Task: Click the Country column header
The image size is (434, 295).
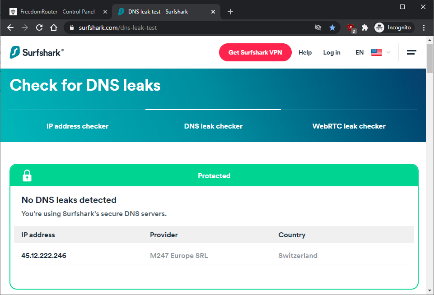Action: 292,235
